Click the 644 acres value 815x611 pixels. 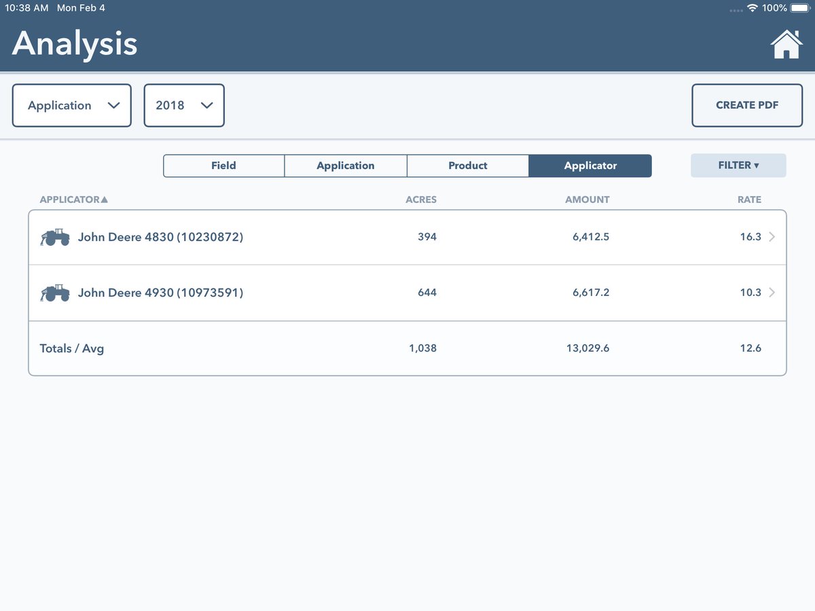(427, 293)
